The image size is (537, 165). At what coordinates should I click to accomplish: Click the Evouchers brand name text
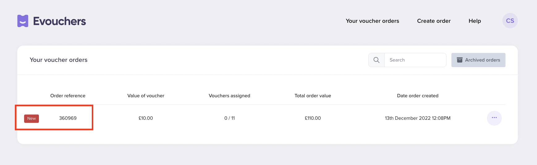pyautogui.click(x=60, y=21)
